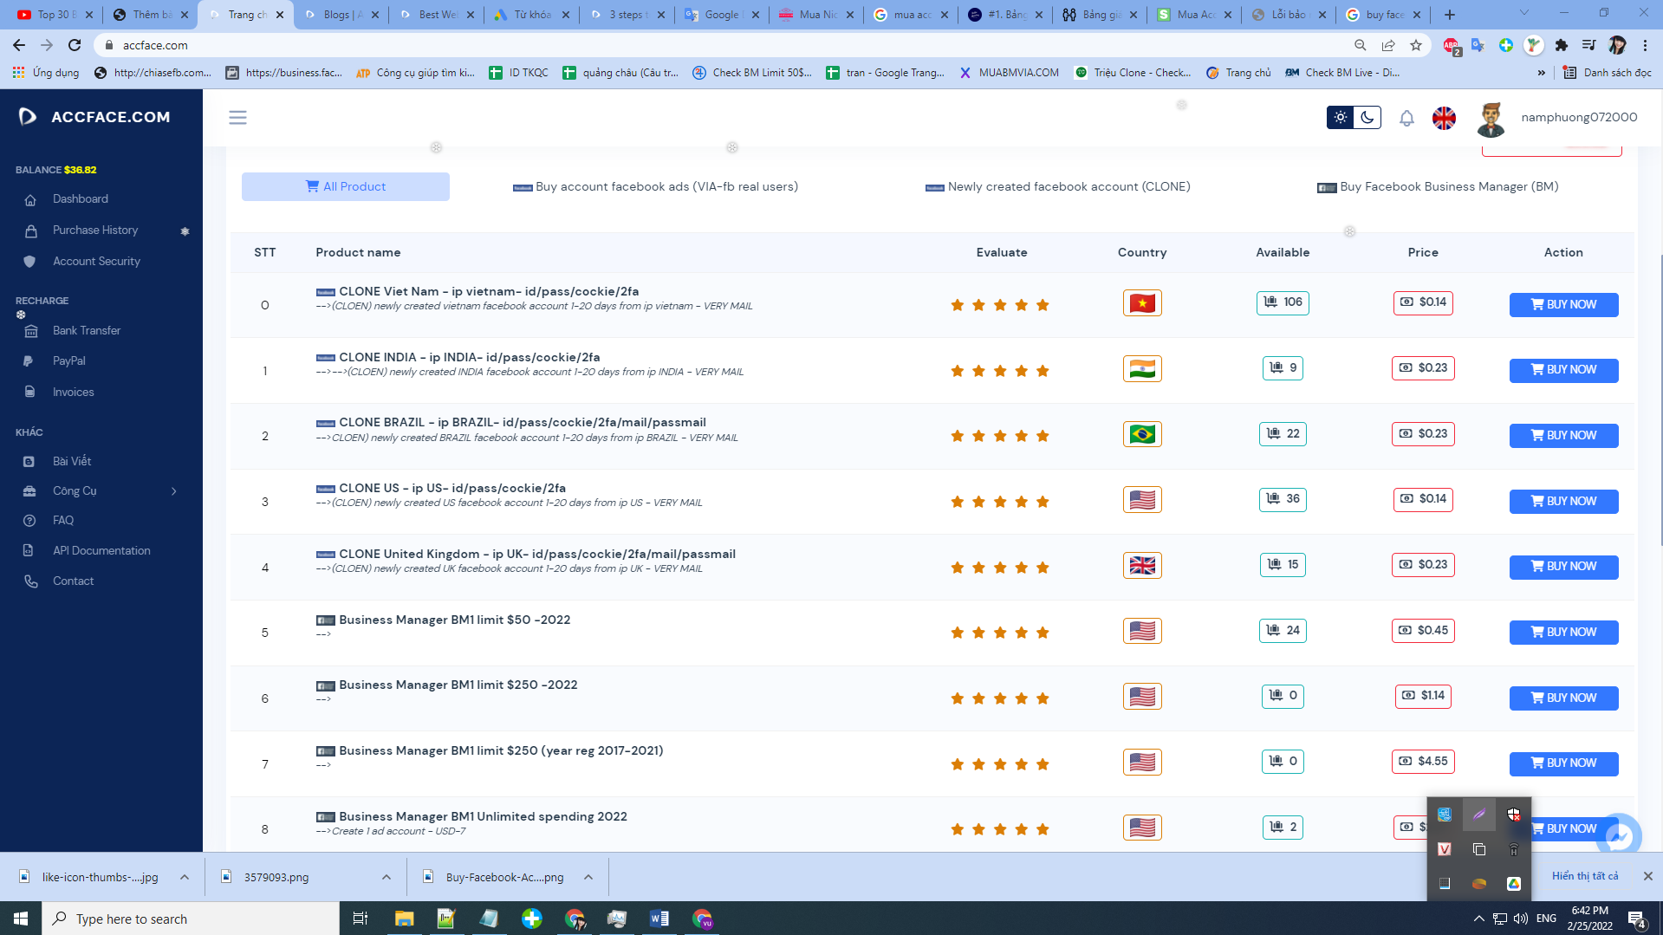
Task: Click the ACCFACE.COM logo
Action: coord(95,117)
